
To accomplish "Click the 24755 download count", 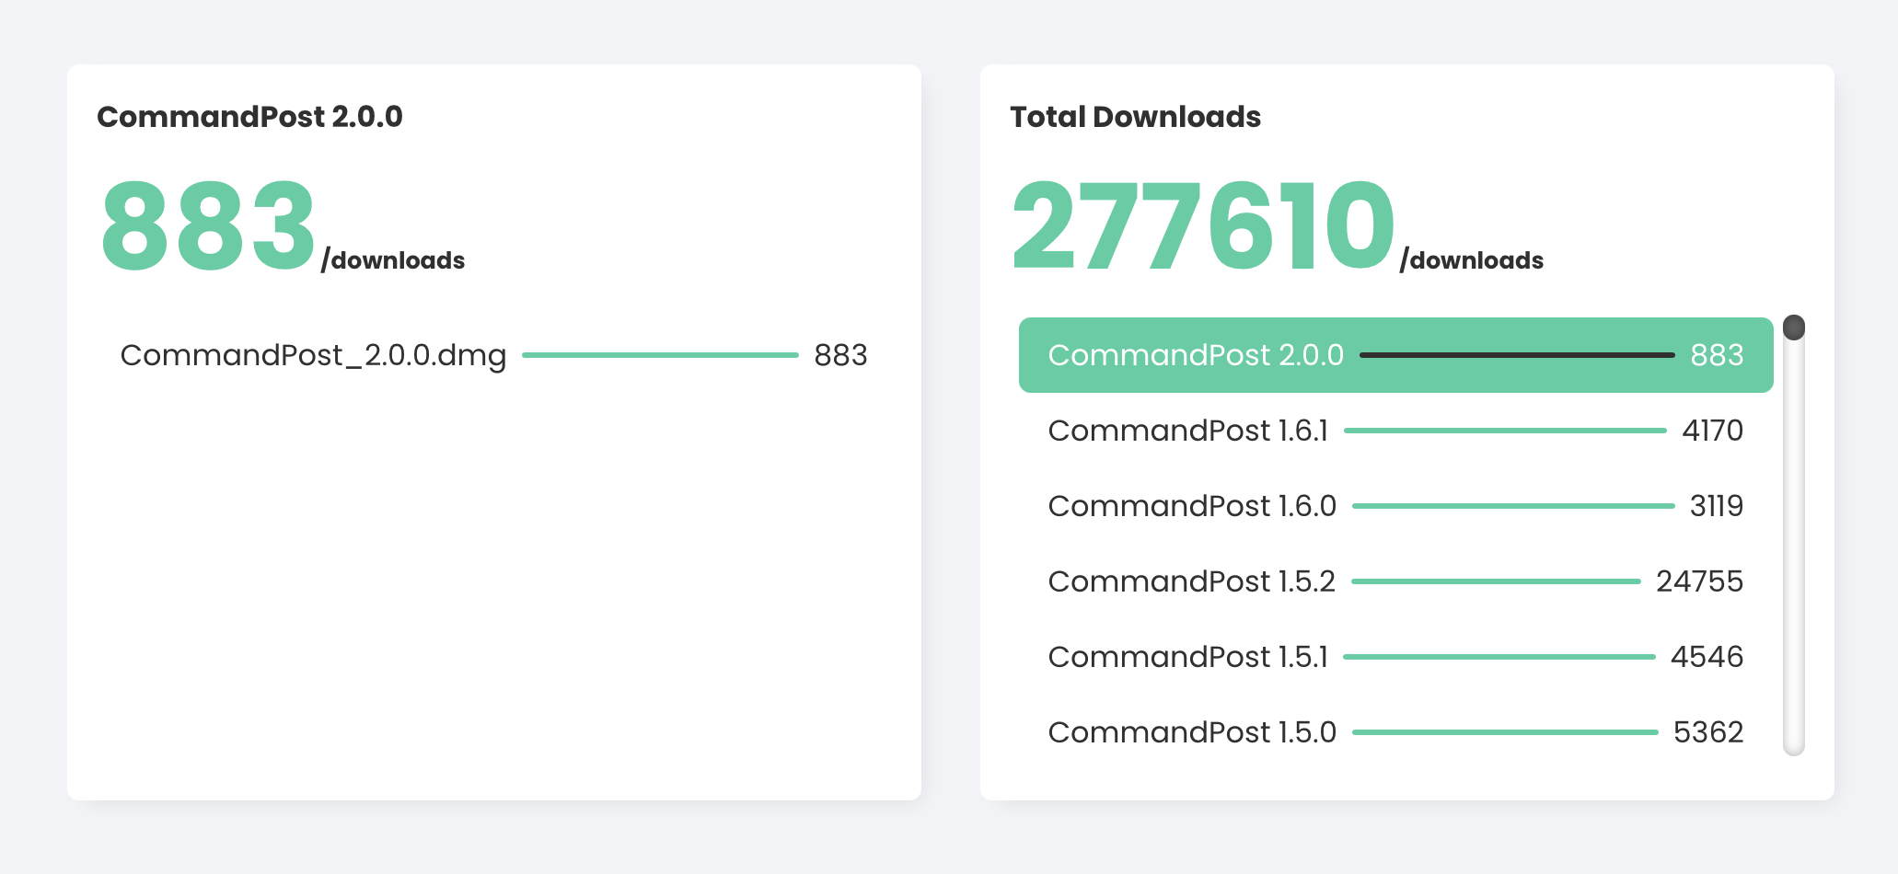I will click(1699, 581).
